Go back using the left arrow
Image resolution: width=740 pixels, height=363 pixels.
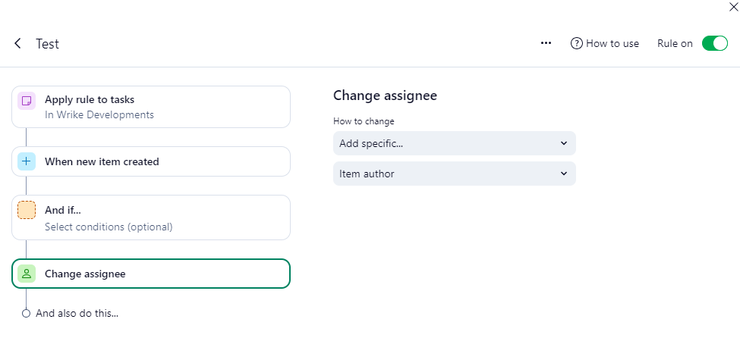[x=17, y=44]
